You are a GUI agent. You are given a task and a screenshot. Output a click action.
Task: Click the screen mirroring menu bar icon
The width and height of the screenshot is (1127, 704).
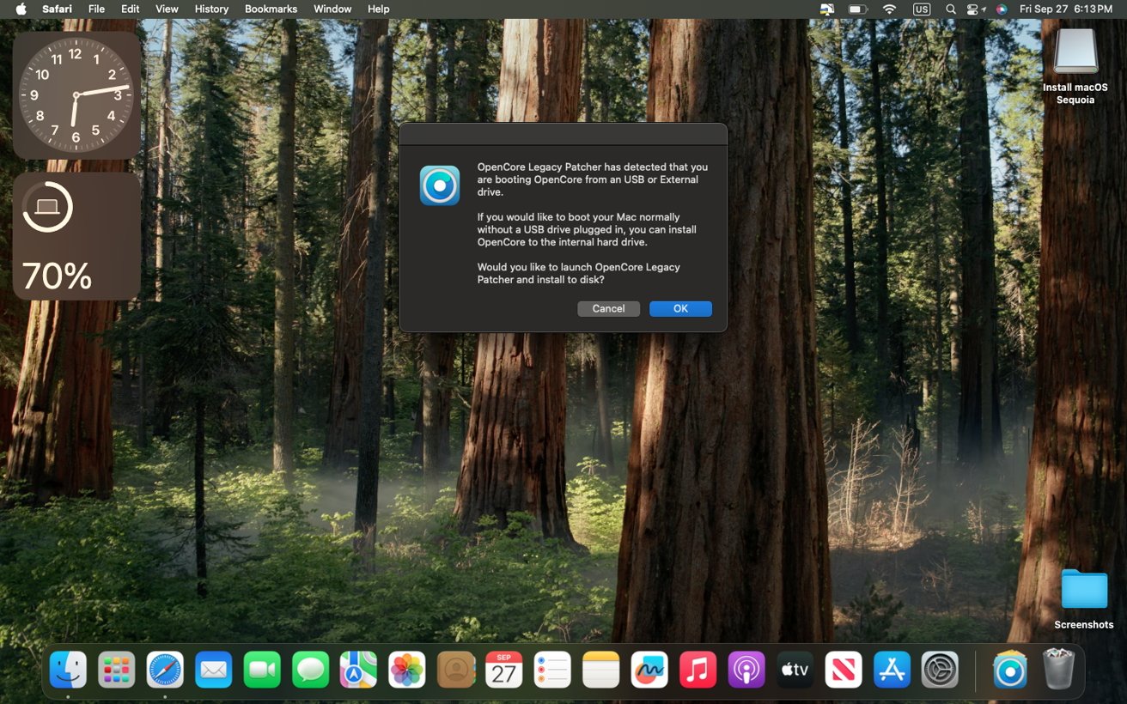pyautogui.click(x=827, y=9)
